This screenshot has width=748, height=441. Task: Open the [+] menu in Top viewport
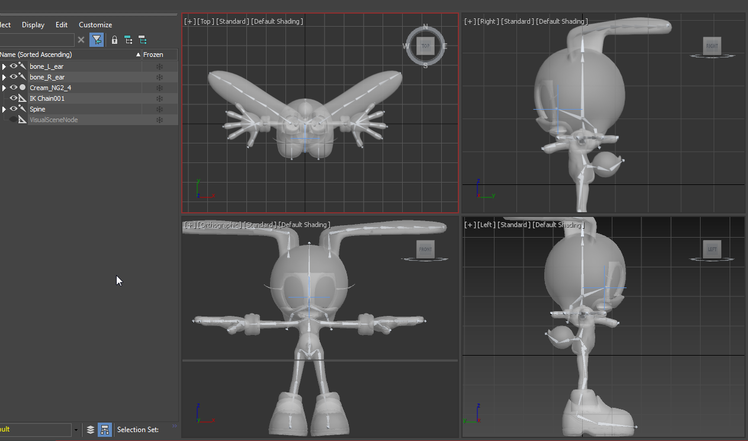190,21
